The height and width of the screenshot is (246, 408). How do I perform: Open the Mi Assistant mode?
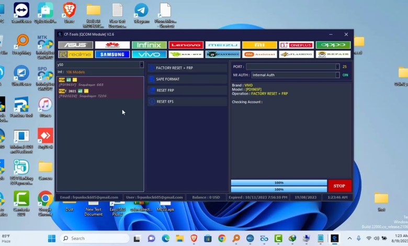click(259, 54)
